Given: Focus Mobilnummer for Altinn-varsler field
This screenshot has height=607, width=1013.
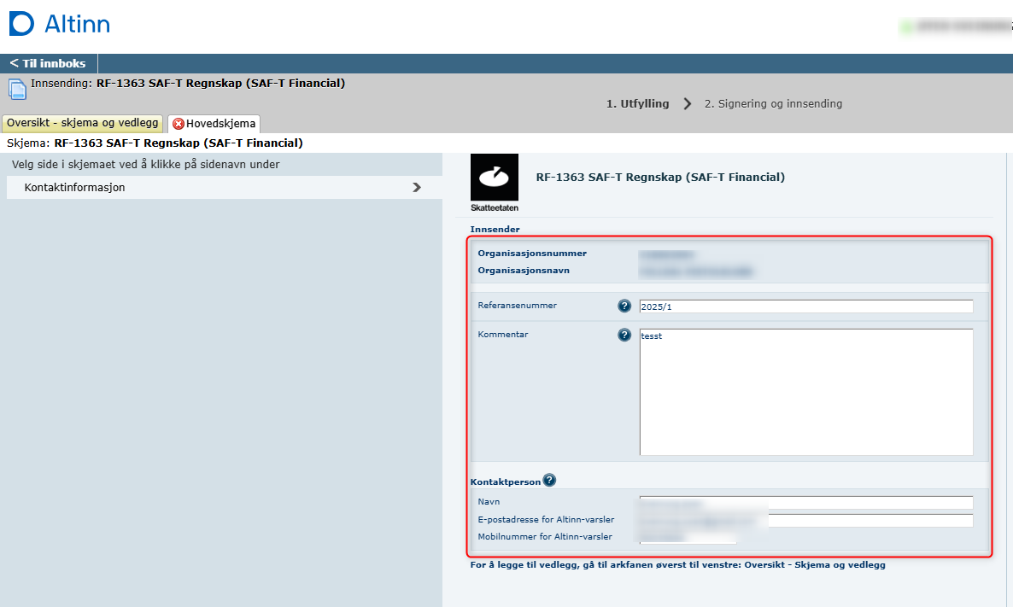Looking at the screenshot, I should click(688, 537).
